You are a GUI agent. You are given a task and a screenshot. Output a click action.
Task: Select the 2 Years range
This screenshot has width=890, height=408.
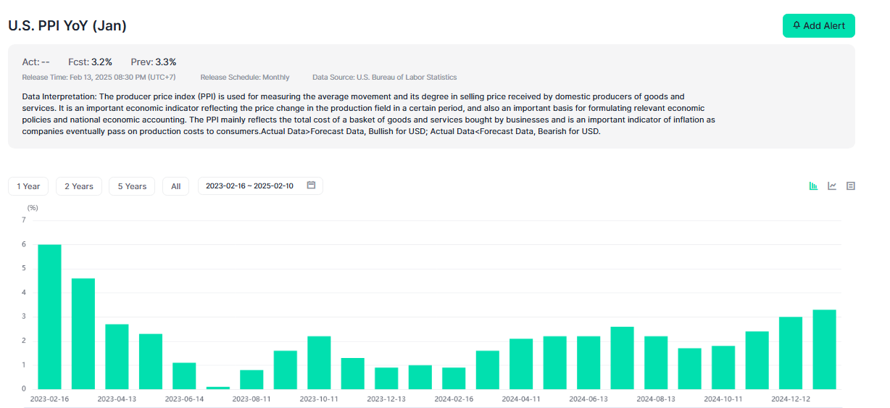79,186
